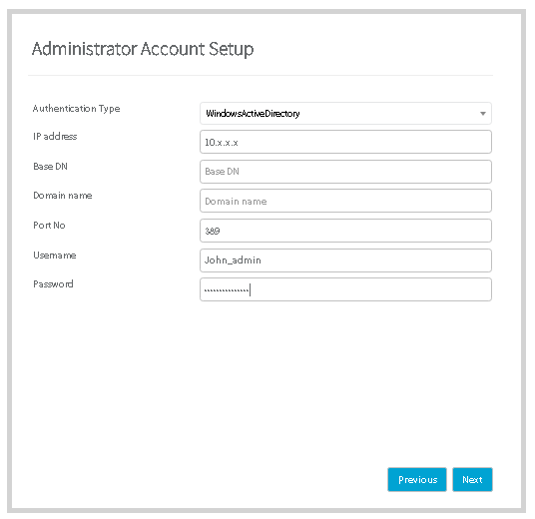Screen dimensions: 535x519
Task: Click the Password label text
Action: (53, 284)
